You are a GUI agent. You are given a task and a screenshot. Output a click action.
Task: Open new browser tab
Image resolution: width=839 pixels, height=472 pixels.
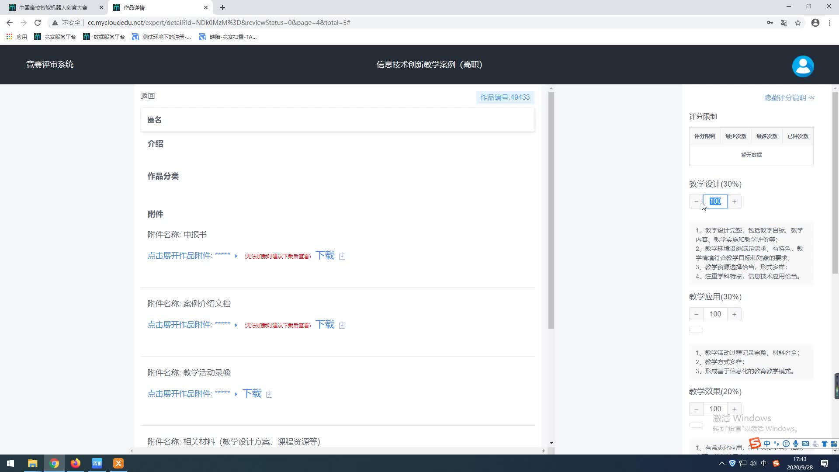click(x=222, y=7)
